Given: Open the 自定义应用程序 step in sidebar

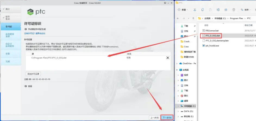Looking at the screenshot, I should pyautogui.click(x=11, y=45).
